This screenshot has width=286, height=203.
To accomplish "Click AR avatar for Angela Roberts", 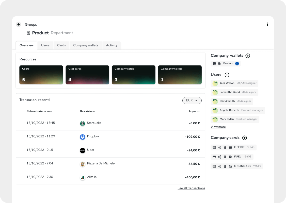I will coord(215,110).
